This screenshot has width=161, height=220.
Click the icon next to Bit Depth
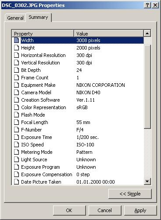click(16, 70)
